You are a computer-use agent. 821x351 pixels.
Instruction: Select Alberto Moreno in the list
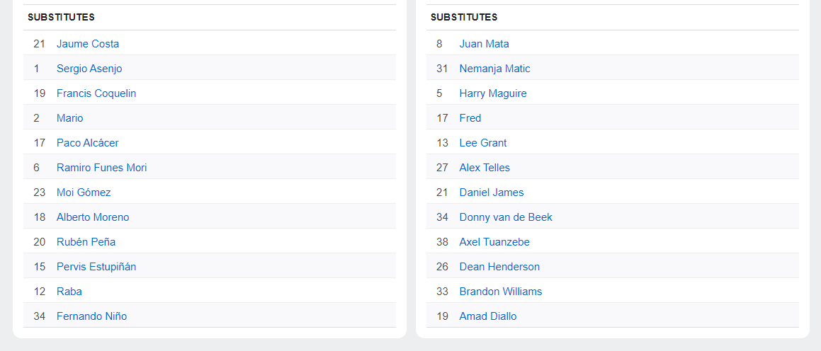93,217
